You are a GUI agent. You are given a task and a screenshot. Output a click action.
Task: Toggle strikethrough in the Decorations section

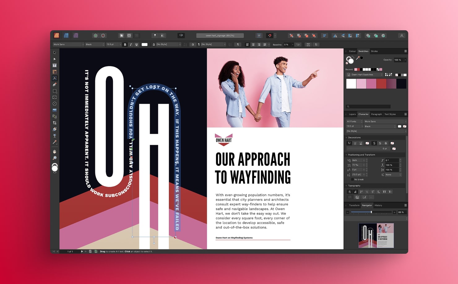pyautogui.click(x=380, y=143)
